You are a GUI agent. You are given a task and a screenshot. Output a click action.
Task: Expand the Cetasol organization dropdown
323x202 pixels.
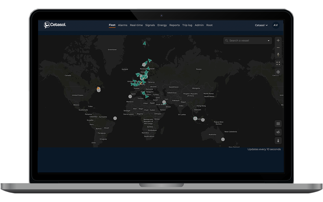(261, 25)
